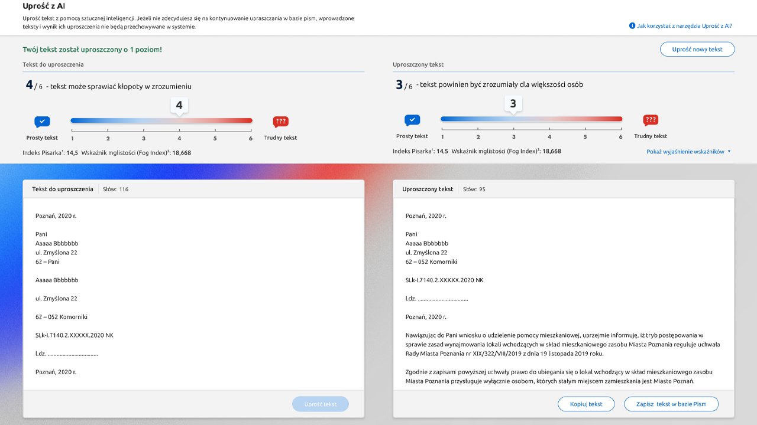Click the left difficulty gradient scale bar
This screenshot has width=757, height=425.
[161, 120]
